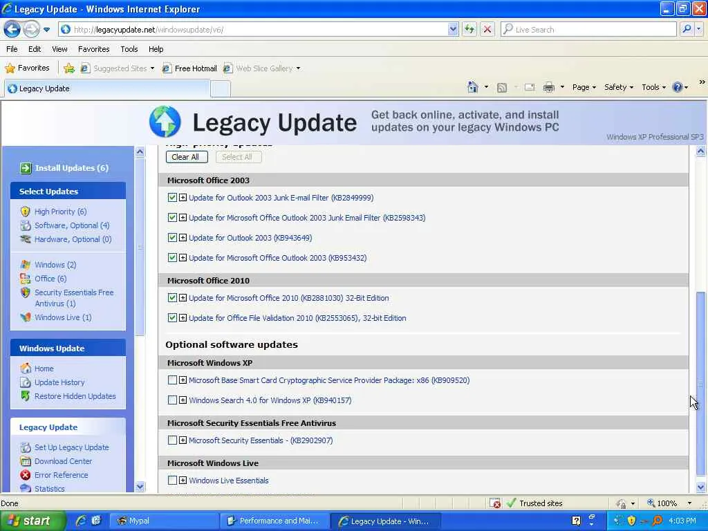
Task: Check Microsoft Security Essentials KB2902907
Action: point(172,440)
